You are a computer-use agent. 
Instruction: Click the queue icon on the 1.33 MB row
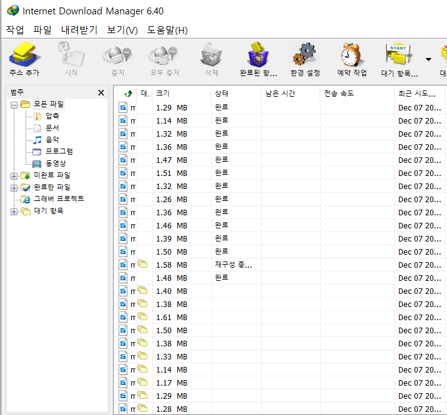pyautogui.click(x=142, y=356)
